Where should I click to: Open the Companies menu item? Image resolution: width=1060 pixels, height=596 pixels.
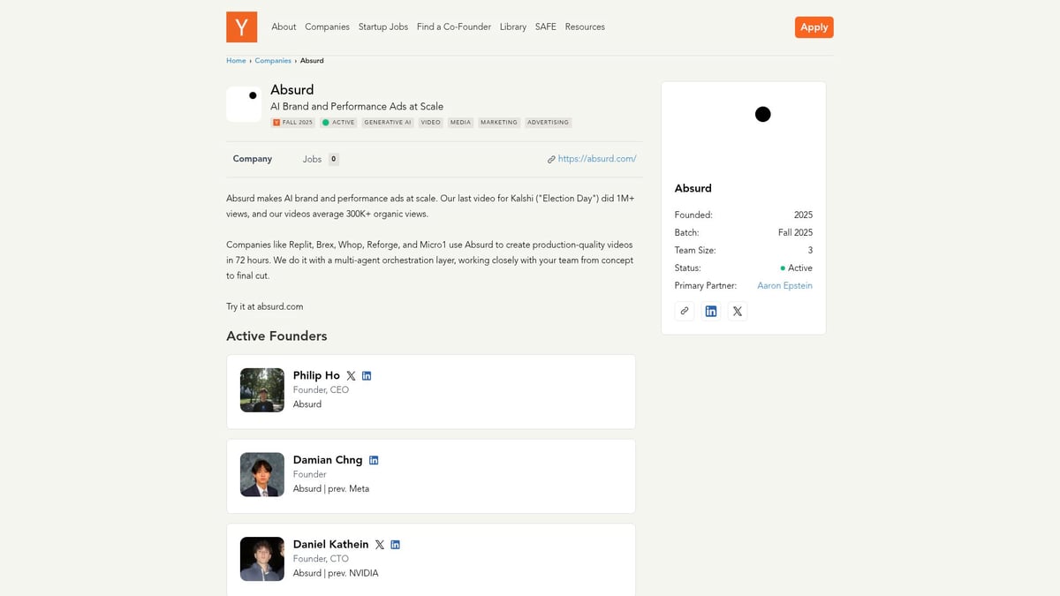point(327,26)
